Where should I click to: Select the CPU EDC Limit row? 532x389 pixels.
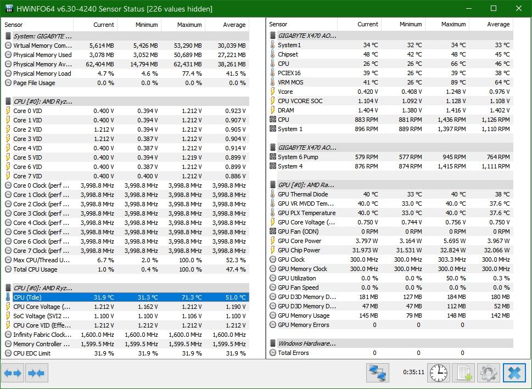tap(127, 353)
